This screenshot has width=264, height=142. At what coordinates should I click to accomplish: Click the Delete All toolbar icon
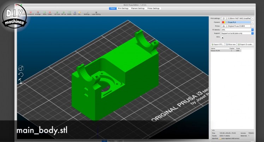(31, 13)
